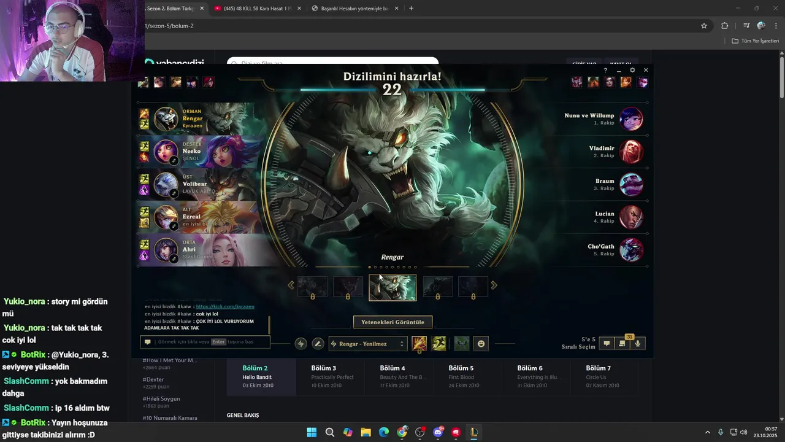Select the last locked skin thumbnail

point(473,287)
